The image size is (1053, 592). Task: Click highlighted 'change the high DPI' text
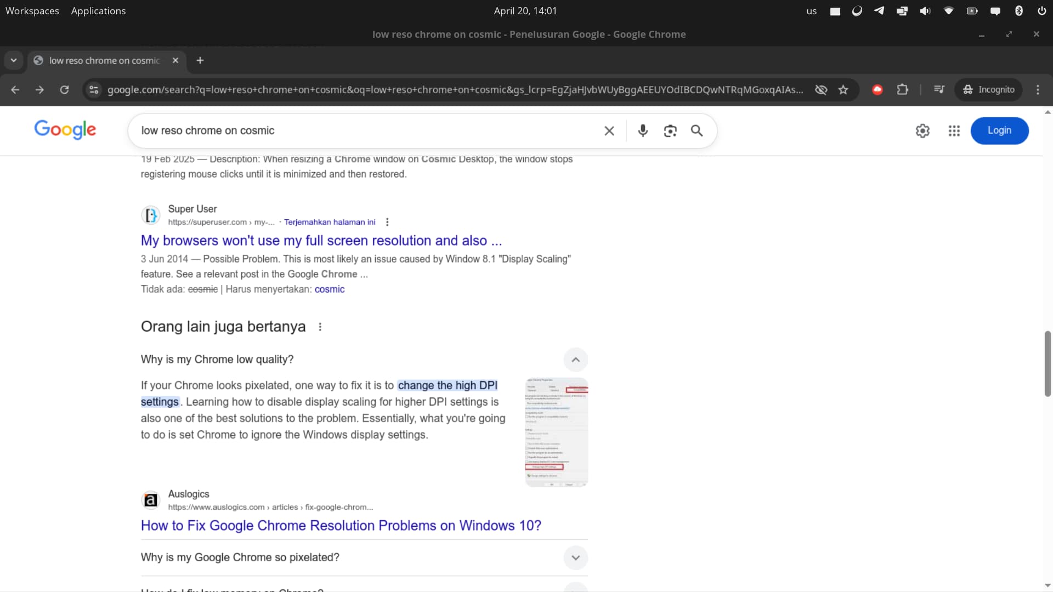click(448, 385)
